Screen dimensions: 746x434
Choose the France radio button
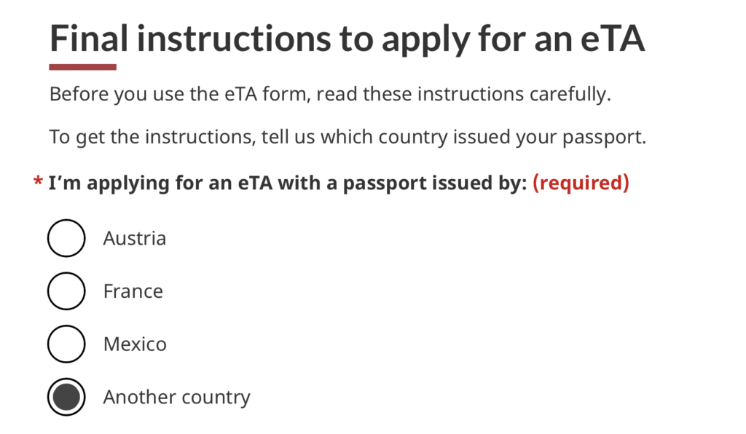point(66,291)
